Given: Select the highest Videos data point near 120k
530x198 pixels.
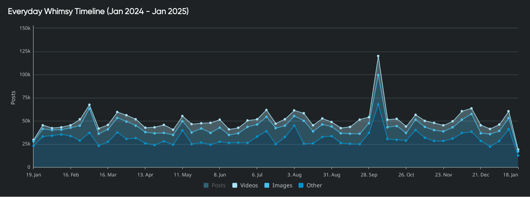Looking at the screenshot, I should (378, 56).
